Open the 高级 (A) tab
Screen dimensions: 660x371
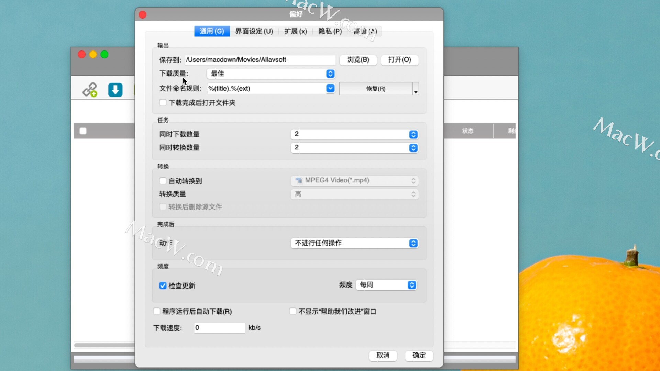pos(365,31)
